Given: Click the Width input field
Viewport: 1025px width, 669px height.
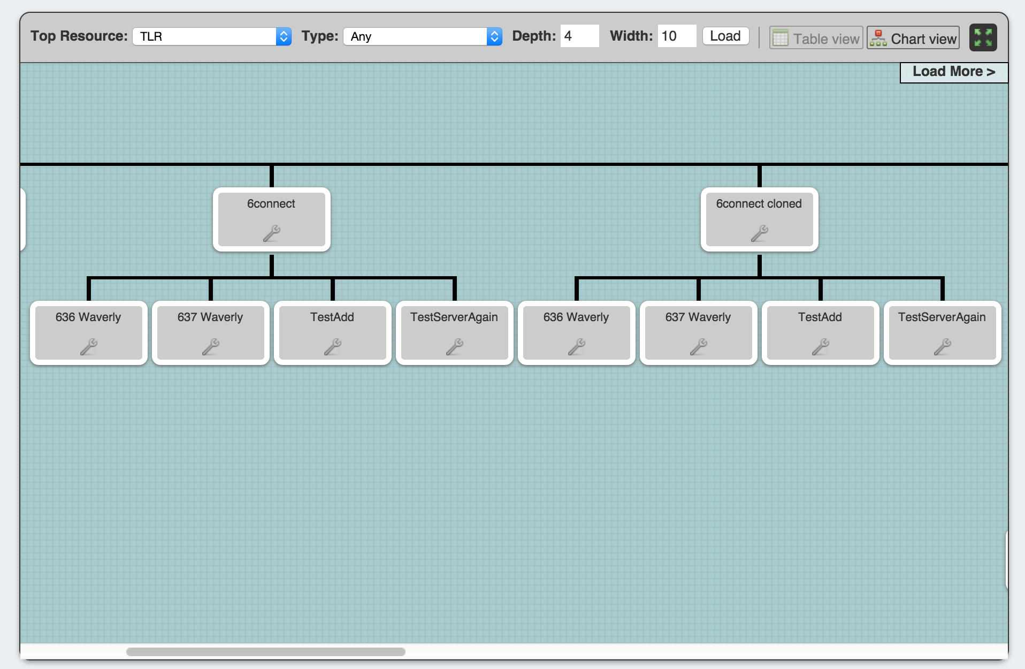Looking at the screenshot, I should click(677, 36).
